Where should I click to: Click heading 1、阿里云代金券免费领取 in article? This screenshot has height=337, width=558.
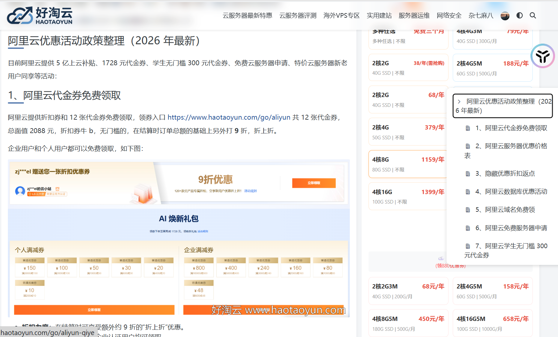tap(64, 95)
